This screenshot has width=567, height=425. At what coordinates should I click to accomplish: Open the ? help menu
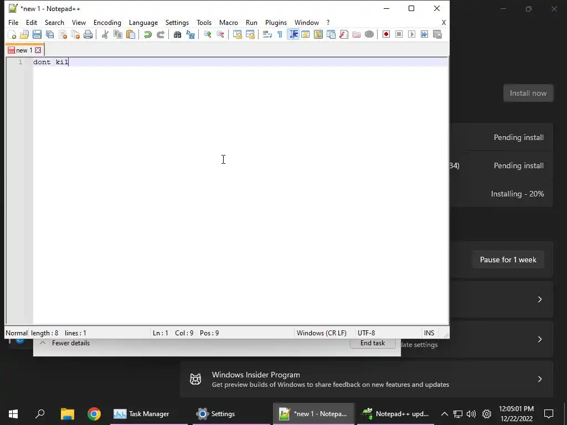[328, 22]
